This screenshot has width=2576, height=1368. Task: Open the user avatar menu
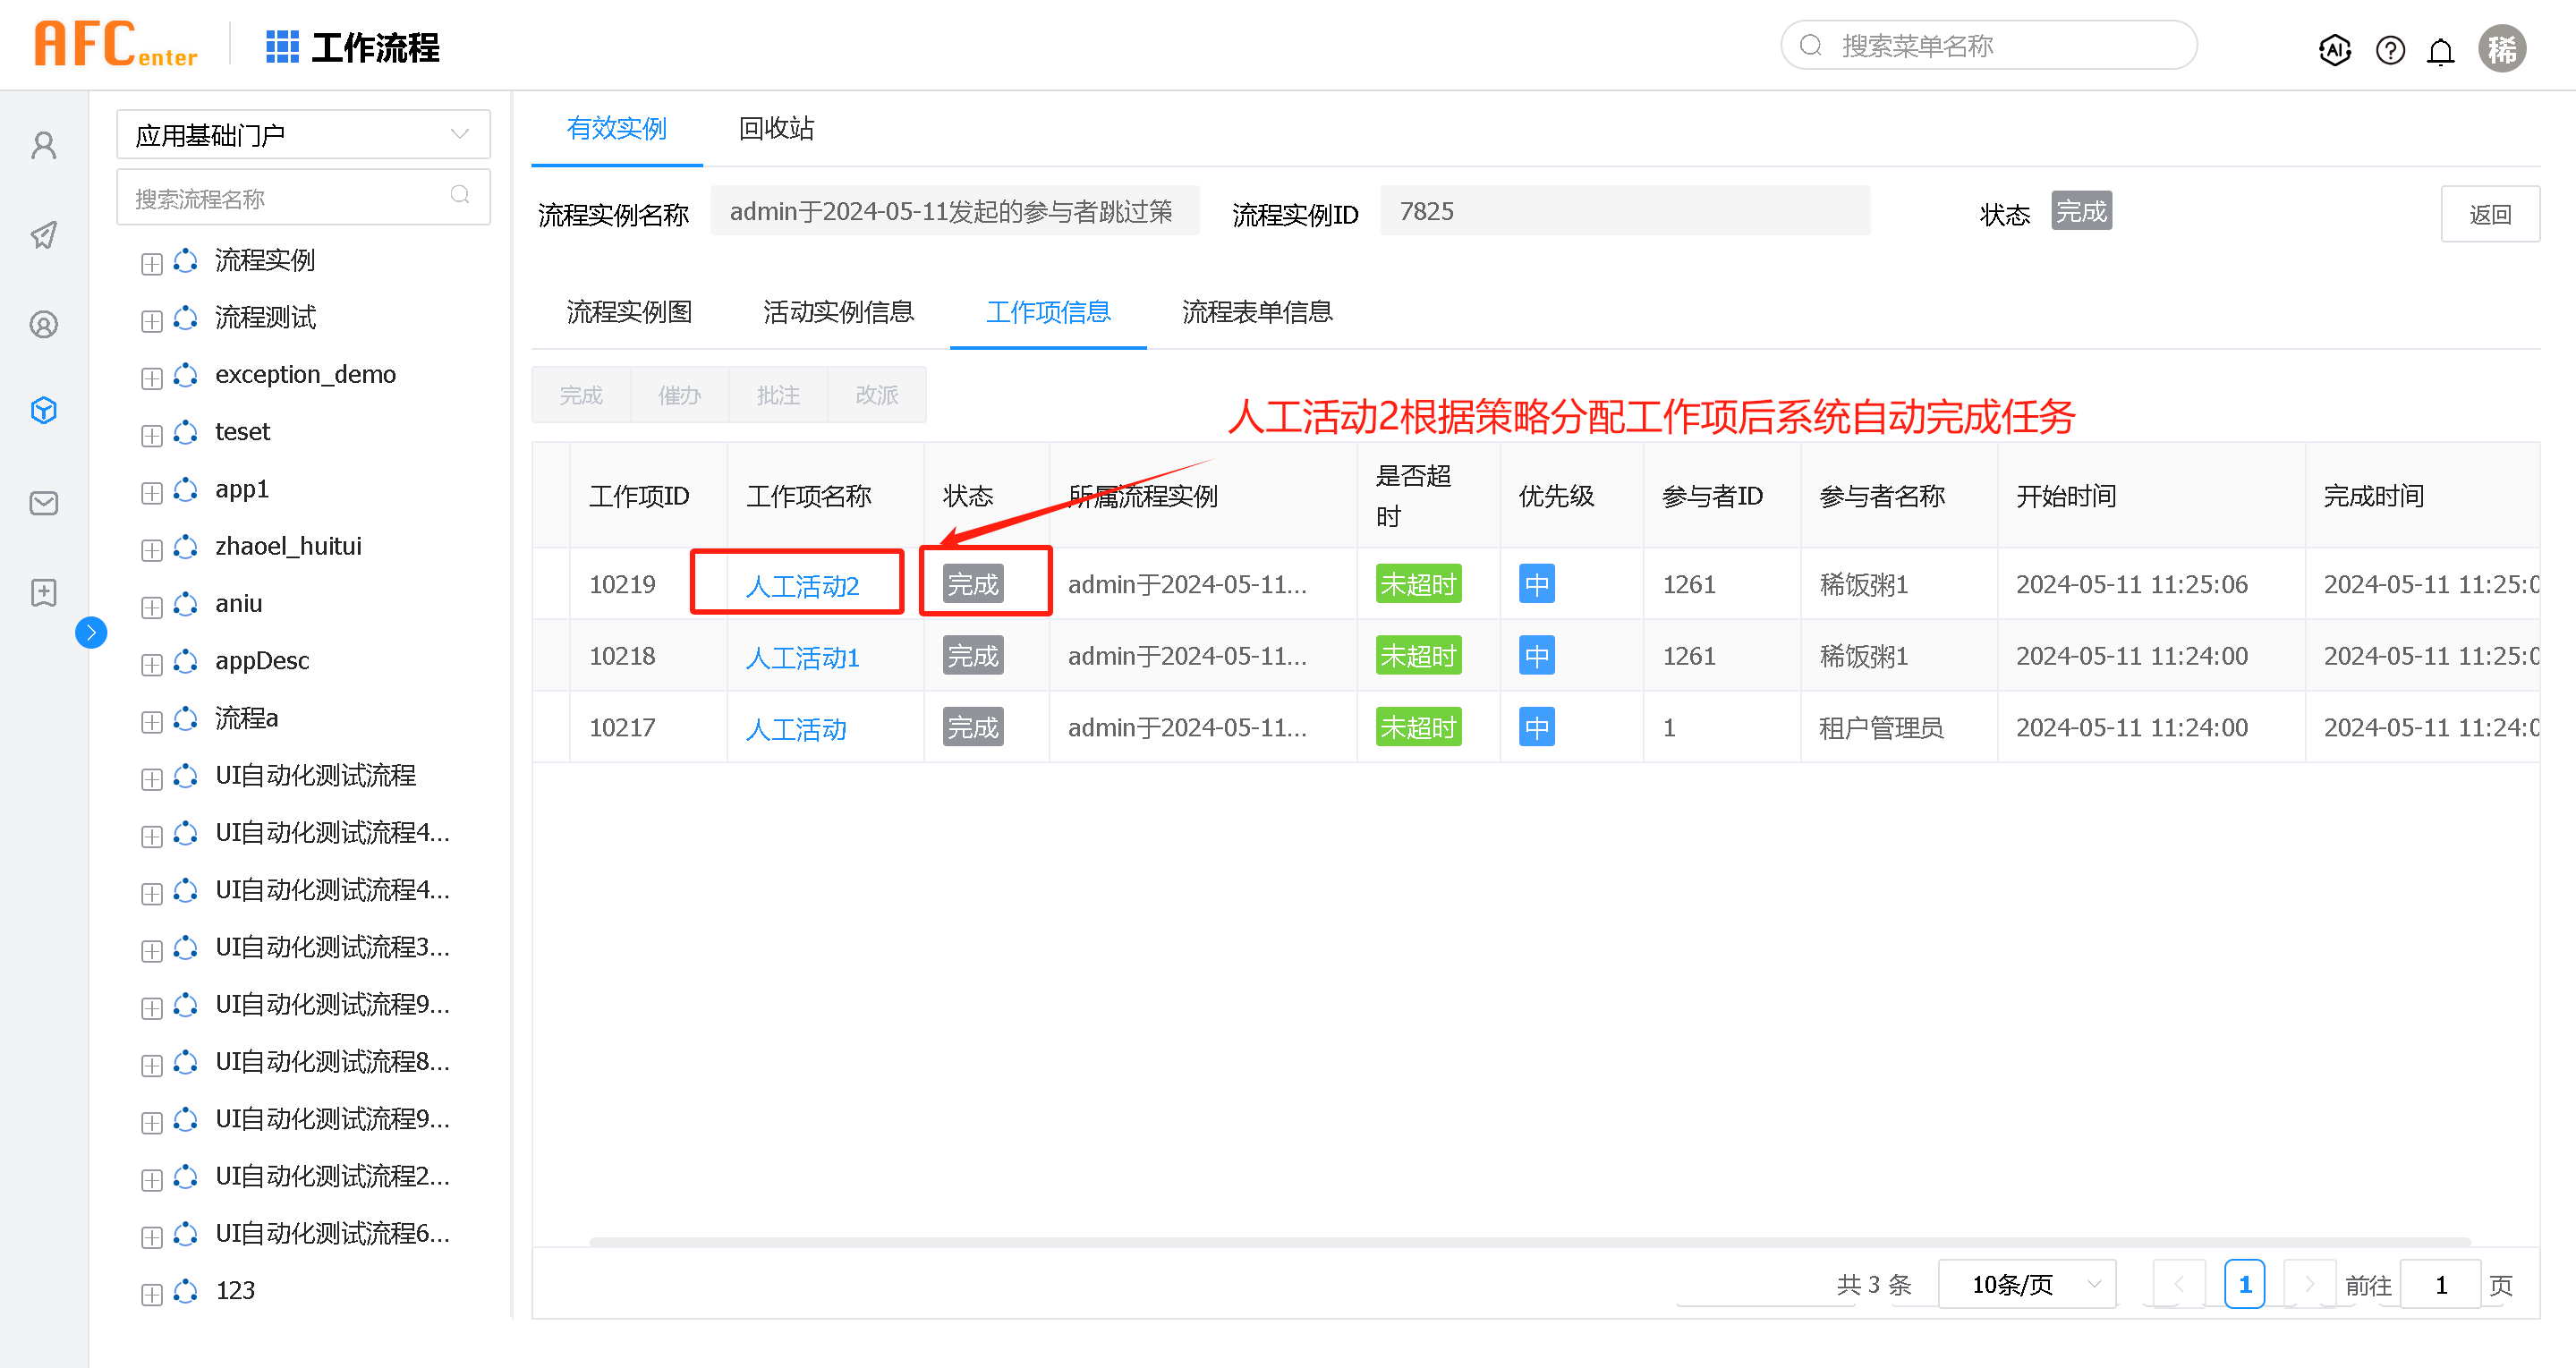2501,48
